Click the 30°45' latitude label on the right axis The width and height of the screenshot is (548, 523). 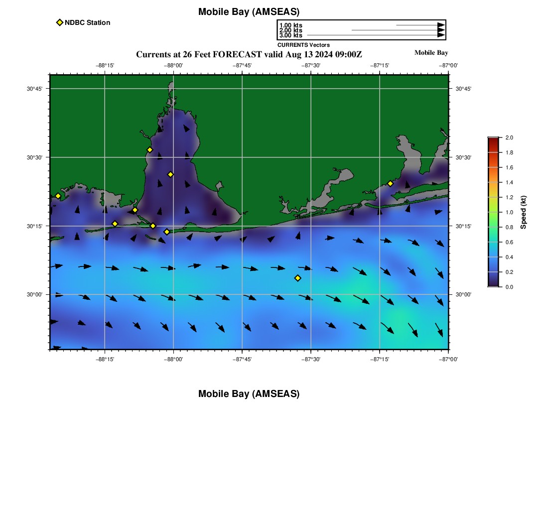click(463, 89)
